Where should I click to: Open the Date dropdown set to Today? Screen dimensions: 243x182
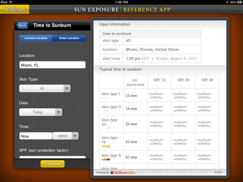(40, 112)
